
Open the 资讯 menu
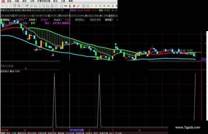click(55, 1)
